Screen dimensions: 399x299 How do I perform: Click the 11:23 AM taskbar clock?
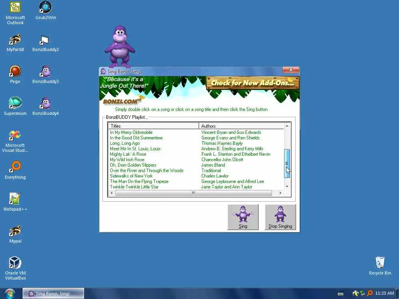point(385,293)
